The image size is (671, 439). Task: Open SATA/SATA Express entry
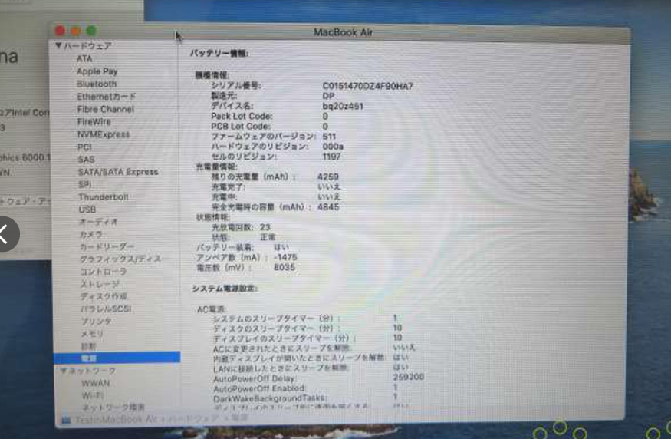coord(118,172)
